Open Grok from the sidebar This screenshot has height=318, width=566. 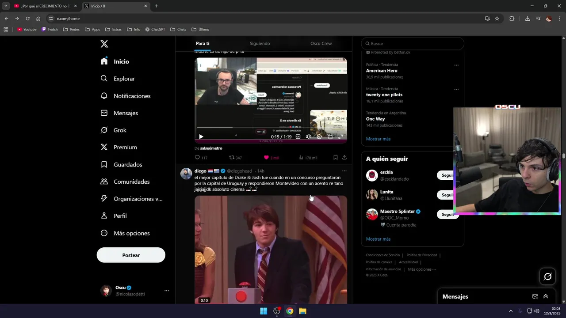point(114,130)
